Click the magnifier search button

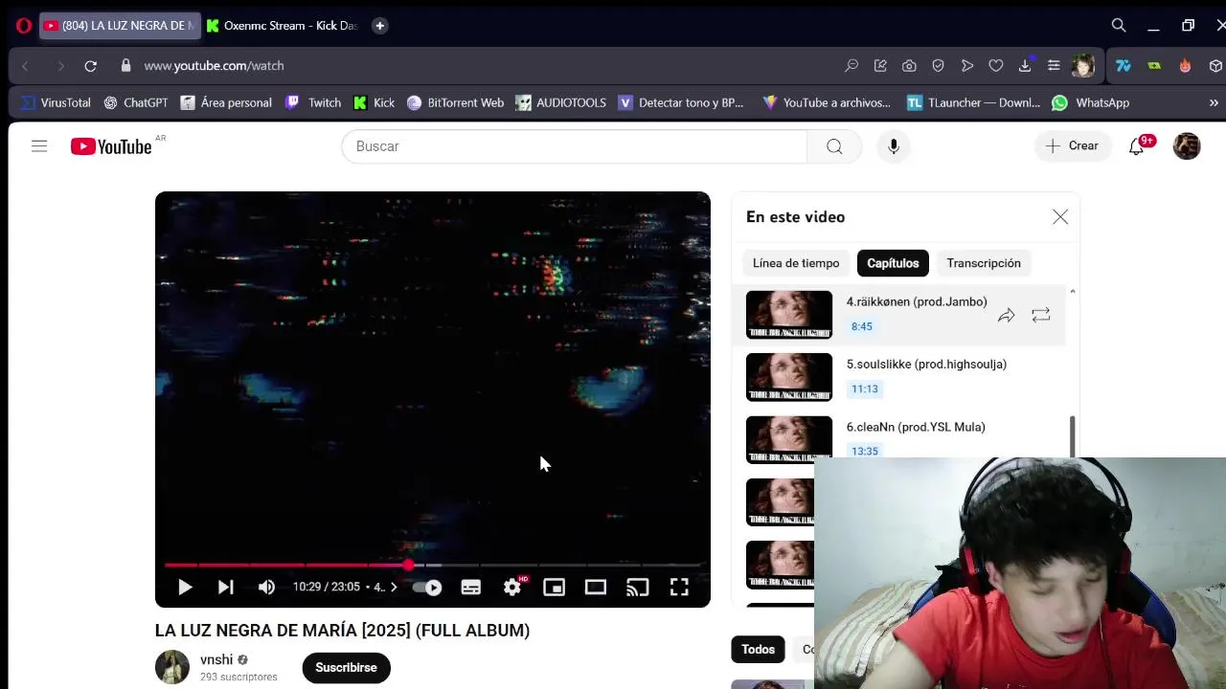(x=834, y=146)
